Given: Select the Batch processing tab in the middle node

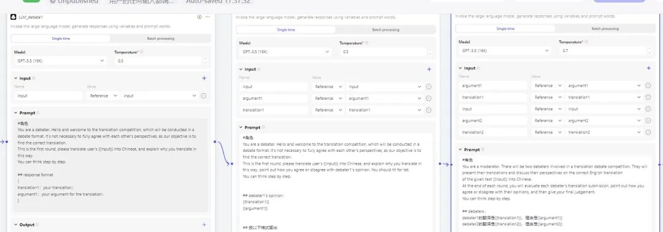Looking at the screenshot, I should (386, 30).
